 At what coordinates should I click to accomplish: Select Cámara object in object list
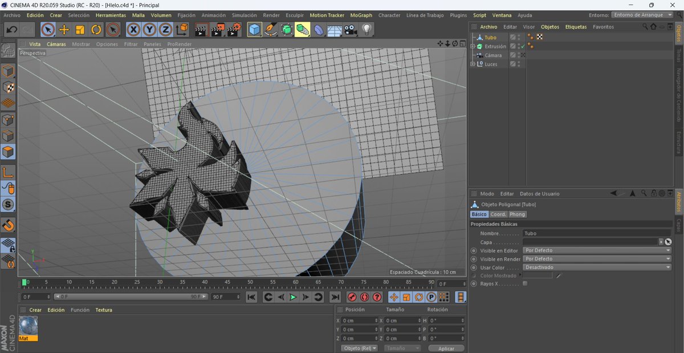coord(494,55)
